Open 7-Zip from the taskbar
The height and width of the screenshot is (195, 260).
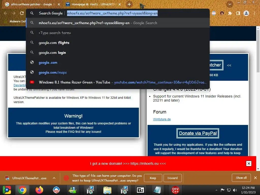(x=140, y=190)
